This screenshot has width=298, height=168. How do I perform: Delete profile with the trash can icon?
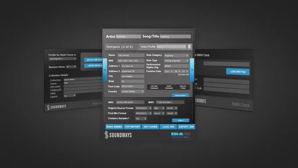189,46
